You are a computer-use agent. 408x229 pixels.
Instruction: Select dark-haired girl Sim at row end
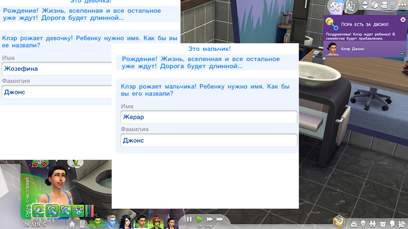tap(171, 223)
